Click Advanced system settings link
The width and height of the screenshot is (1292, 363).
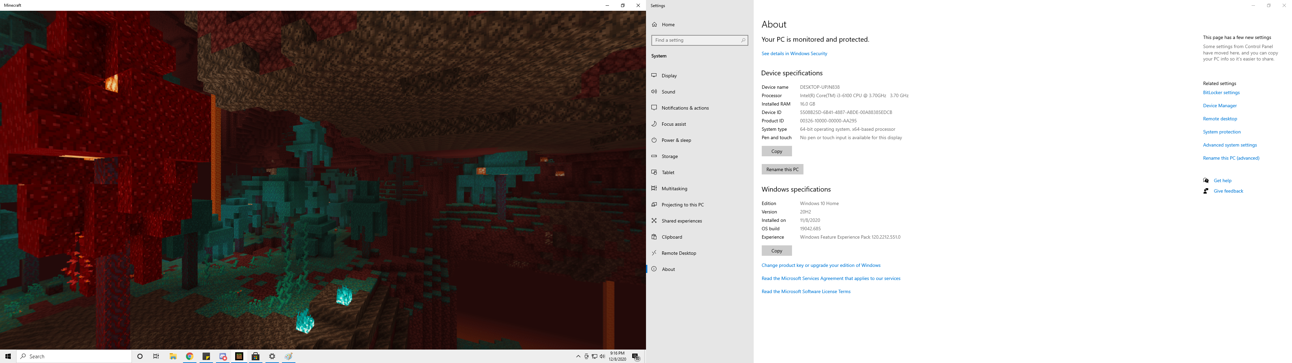tap(1229, 145)
